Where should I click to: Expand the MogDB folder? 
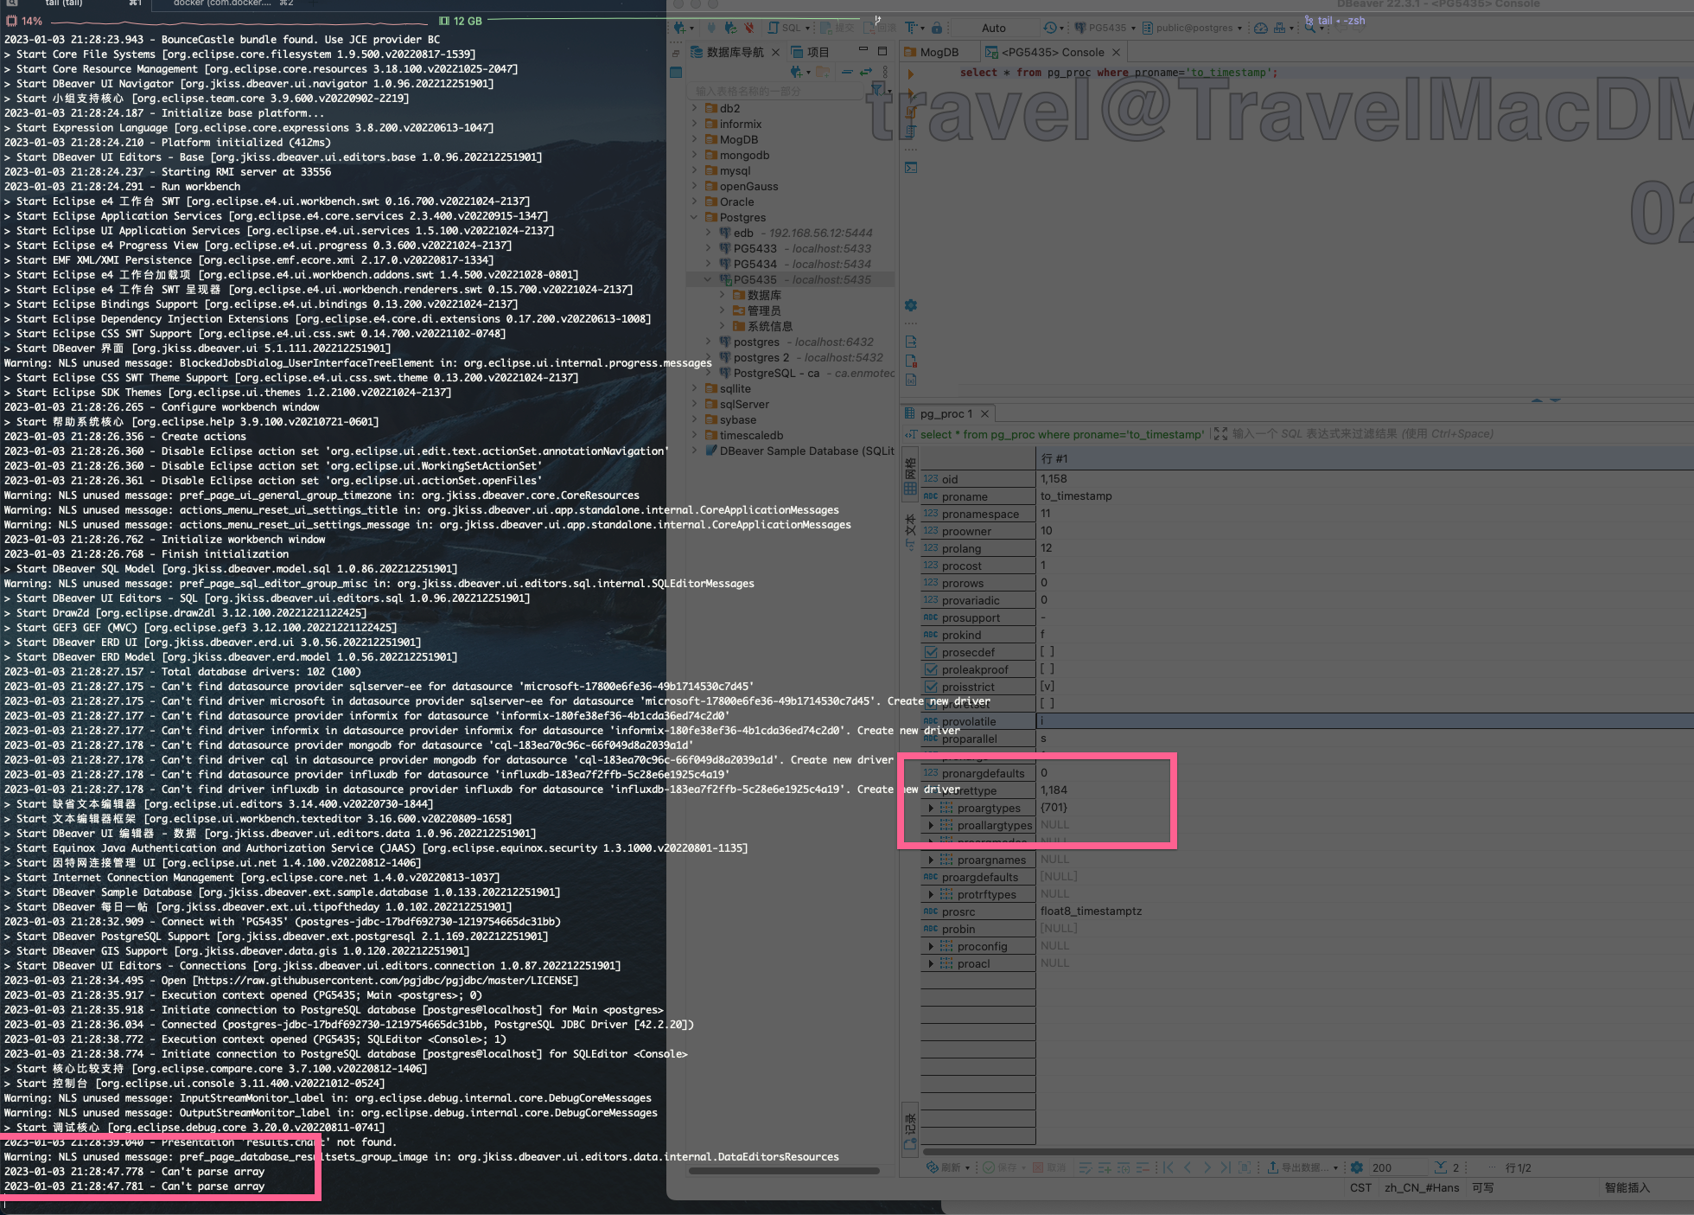click(x=694, y=139)
